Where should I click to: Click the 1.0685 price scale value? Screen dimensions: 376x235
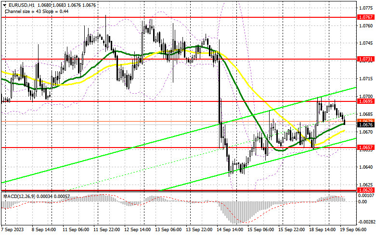366,114
